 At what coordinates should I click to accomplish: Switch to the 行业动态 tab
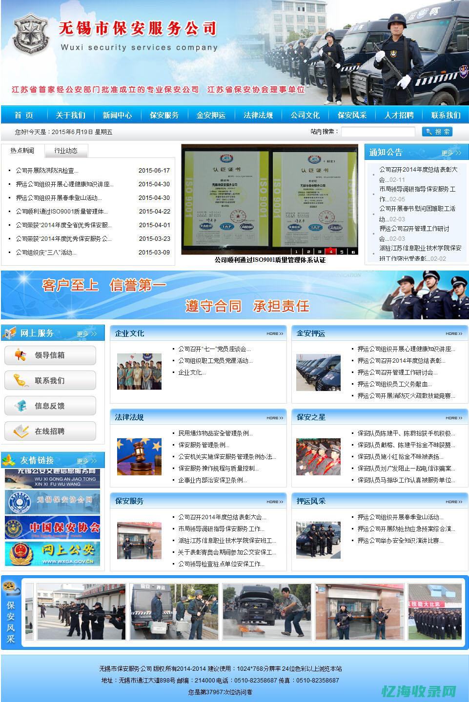click(x=66, y=151)
